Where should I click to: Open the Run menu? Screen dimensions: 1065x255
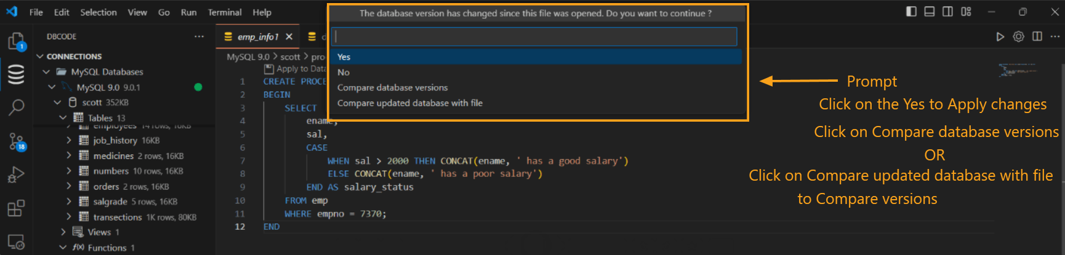(188, 12)
